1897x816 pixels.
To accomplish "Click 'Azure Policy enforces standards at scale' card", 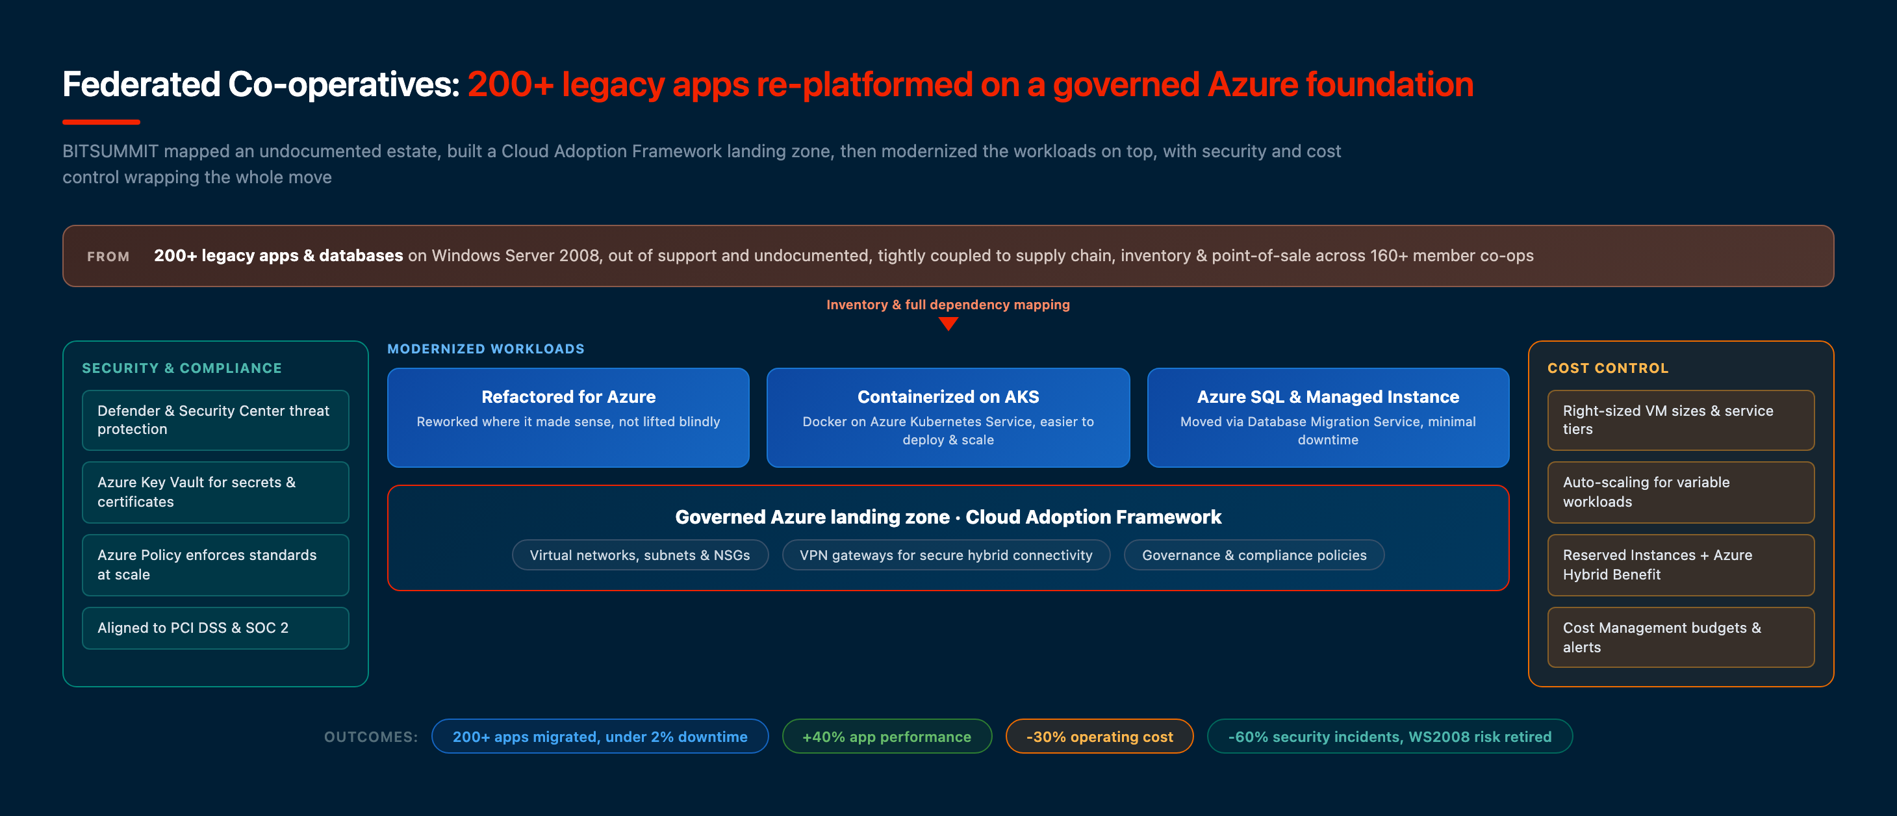I will (x=215, y=565).
